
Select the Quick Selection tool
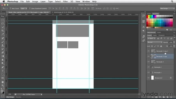pos(2,27)
